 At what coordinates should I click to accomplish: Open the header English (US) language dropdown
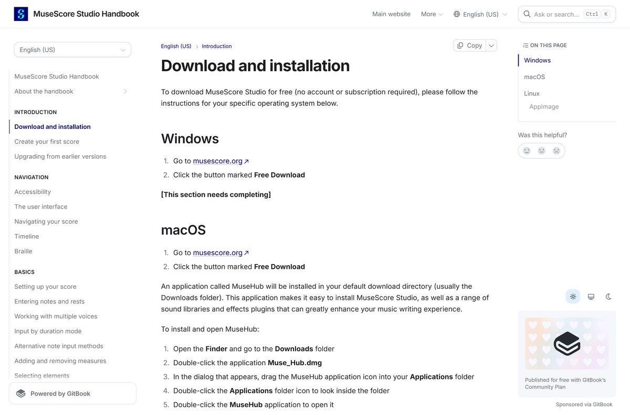point(480,14)
